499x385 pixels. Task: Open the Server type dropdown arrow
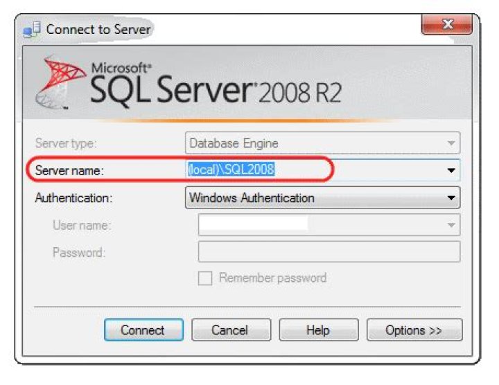[451, 143]
